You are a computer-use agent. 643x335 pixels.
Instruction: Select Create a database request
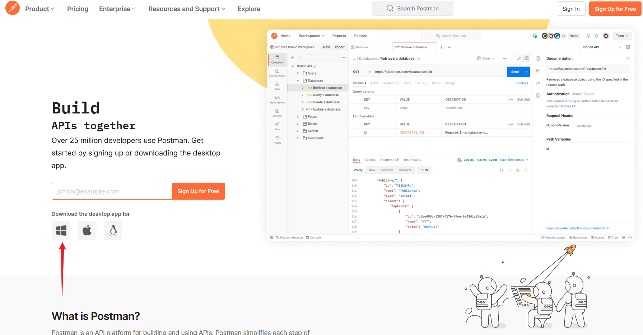(x=323, y=102)
